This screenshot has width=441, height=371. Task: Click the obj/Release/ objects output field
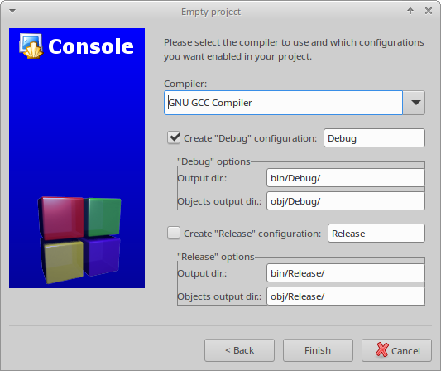pos(345,296)
